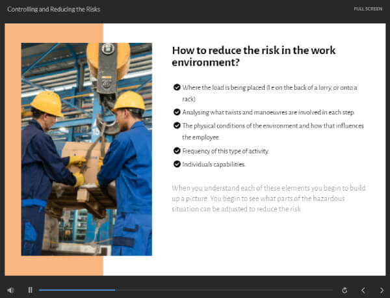Advance to the next slide arrow
This screenshot has width=390, height=298.
382,290
